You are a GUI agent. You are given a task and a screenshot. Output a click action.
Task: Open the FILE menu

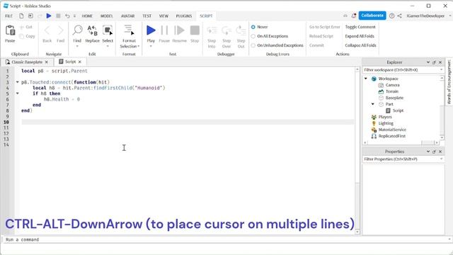coord(8,16)
